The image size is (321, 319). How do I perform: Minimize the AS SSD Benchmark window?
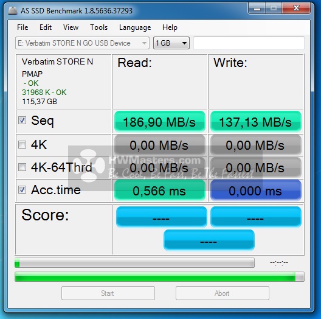click(257, 9)
